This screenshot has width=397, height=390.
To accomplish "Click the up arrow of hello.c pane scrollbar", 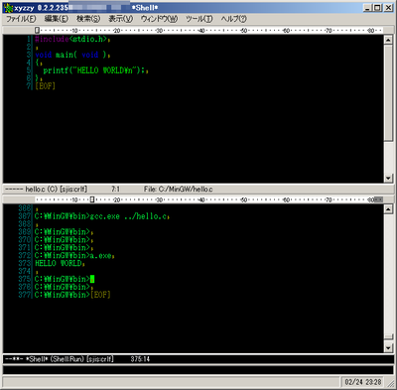I will pos(388,40).
